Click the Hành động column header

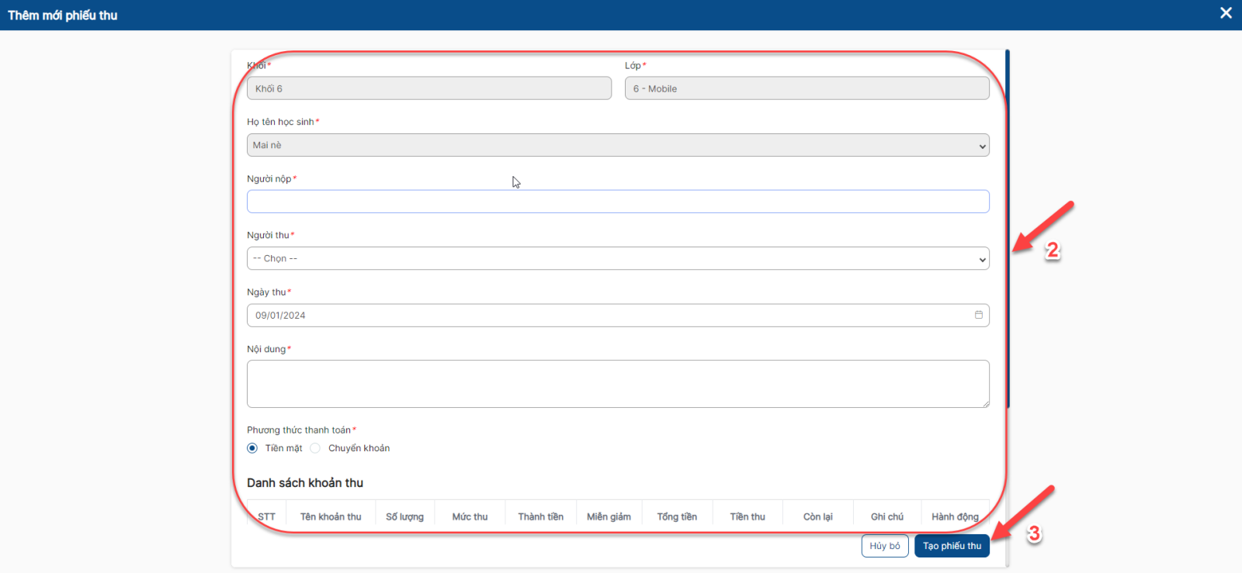tap(956, 516)
